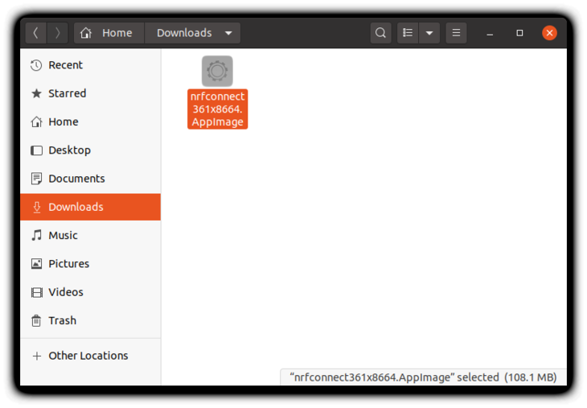587x408 pixels.
Task: Open the hamburger main menu
Action: [x=456, y=33]
